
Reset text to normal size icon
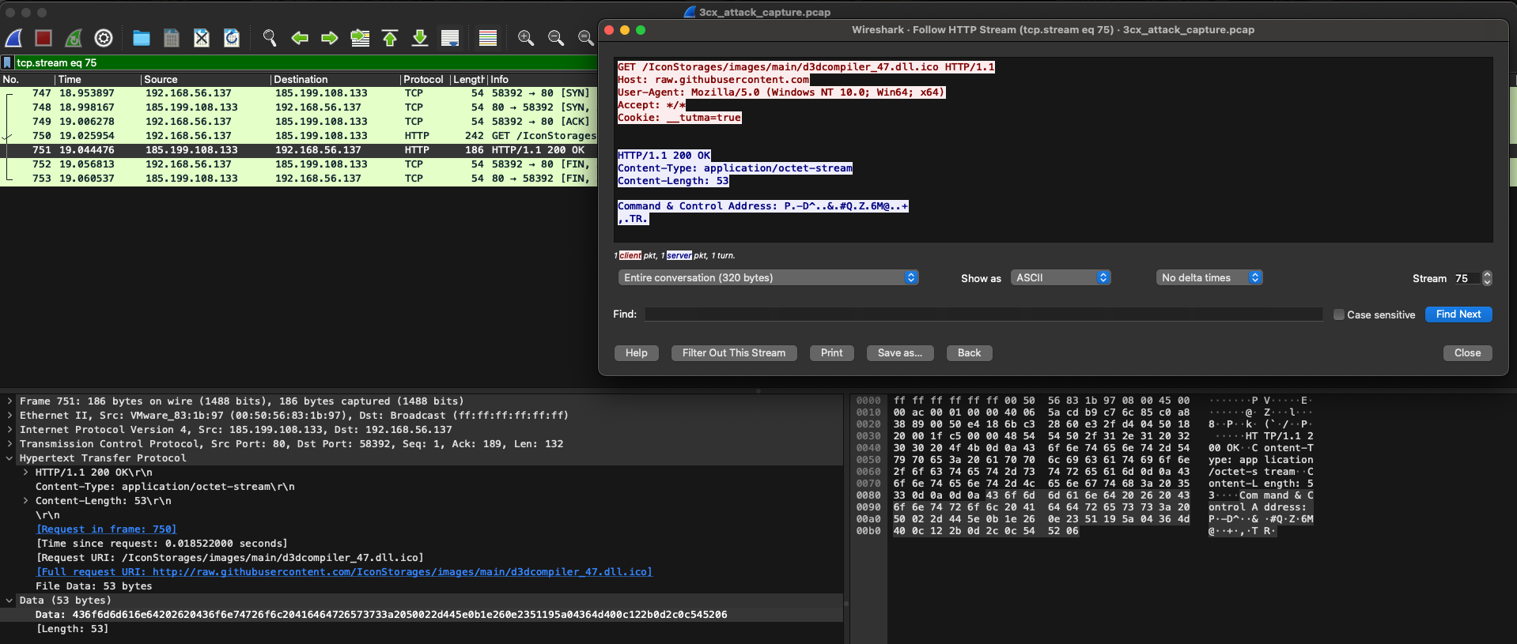coord(585,38)
